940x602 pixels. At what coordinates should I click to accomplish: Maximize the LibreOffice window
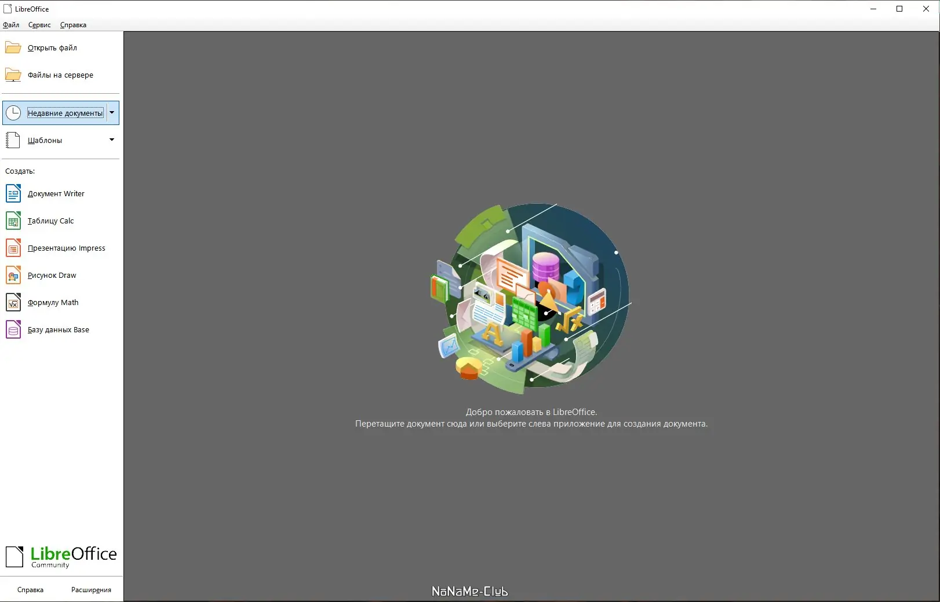899,9
